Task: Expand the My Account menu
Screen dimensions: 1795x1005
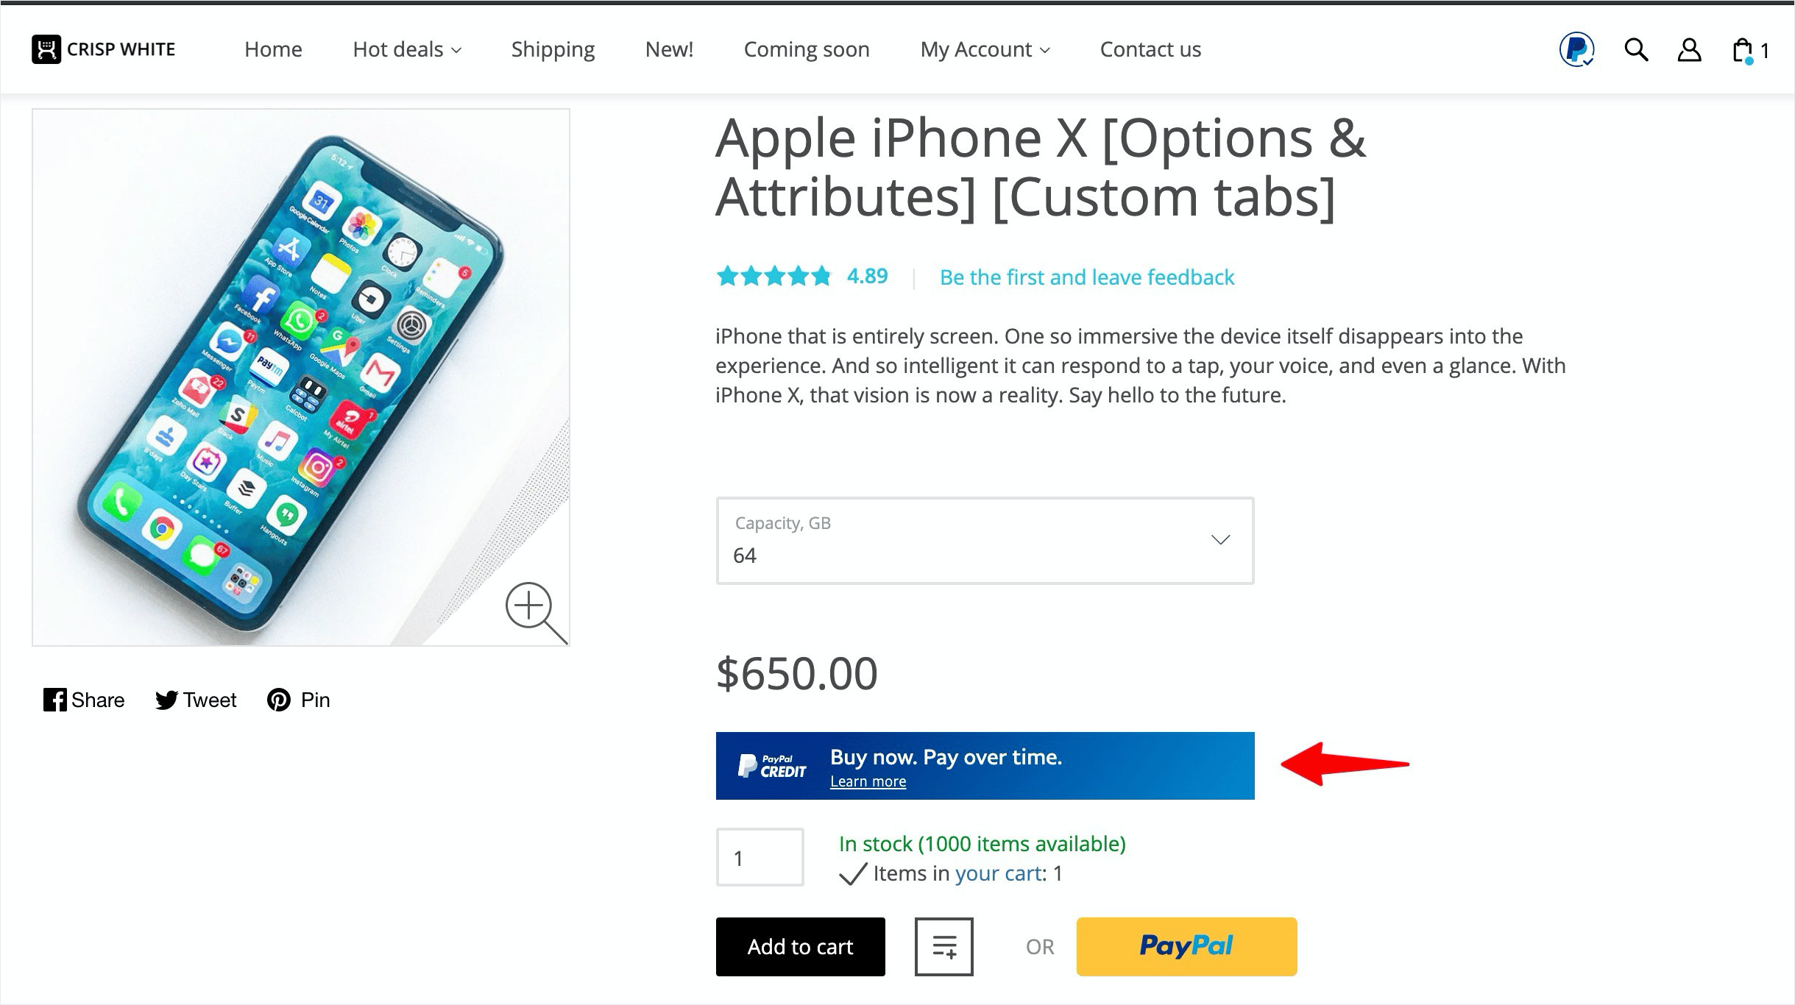Action: pyautogui.click(x=985, y=49)
